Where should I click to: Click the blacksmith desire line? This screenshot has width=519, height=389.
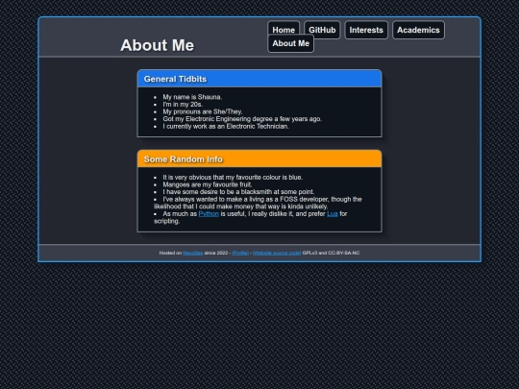(238, 192)
